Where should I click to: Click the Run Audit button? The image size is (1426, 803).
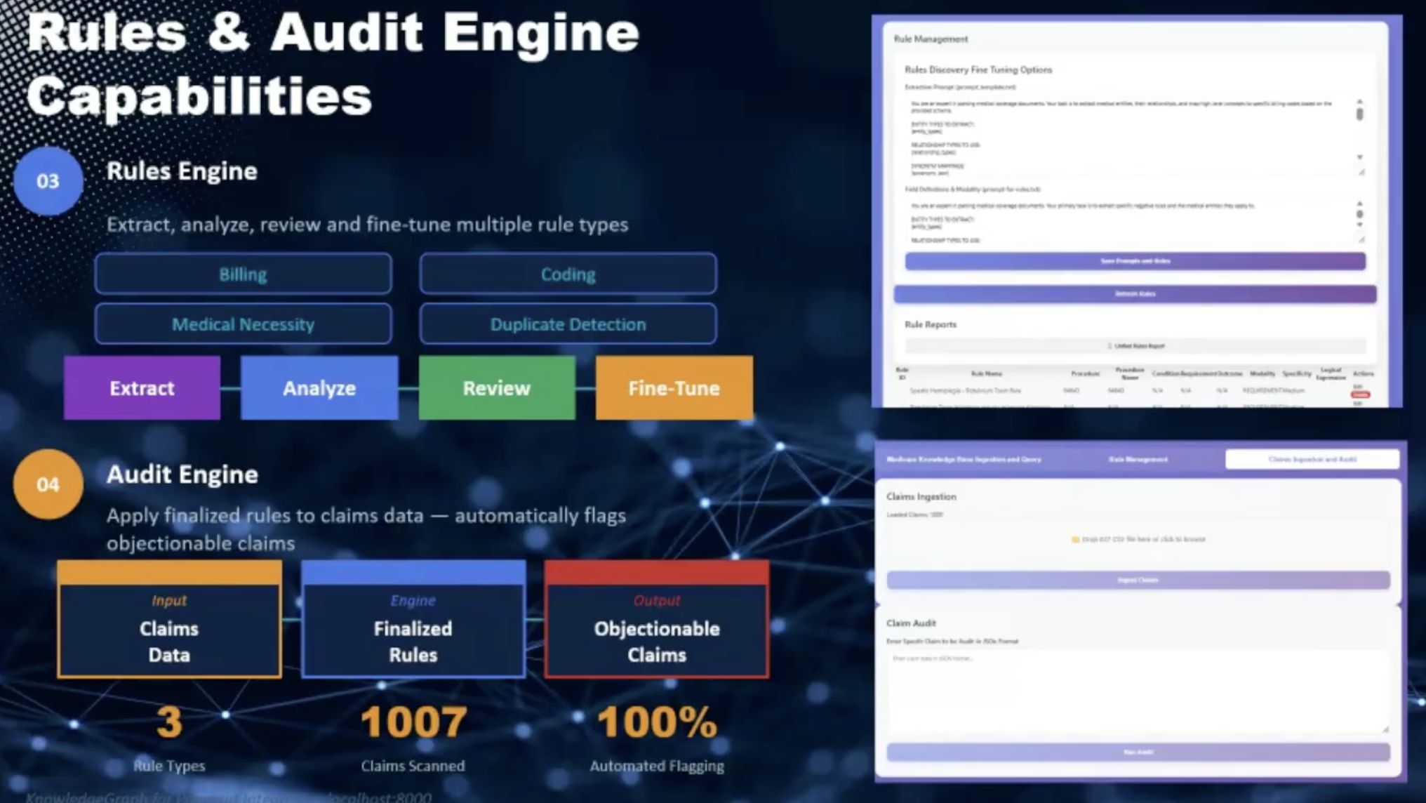coord(1138,752)
